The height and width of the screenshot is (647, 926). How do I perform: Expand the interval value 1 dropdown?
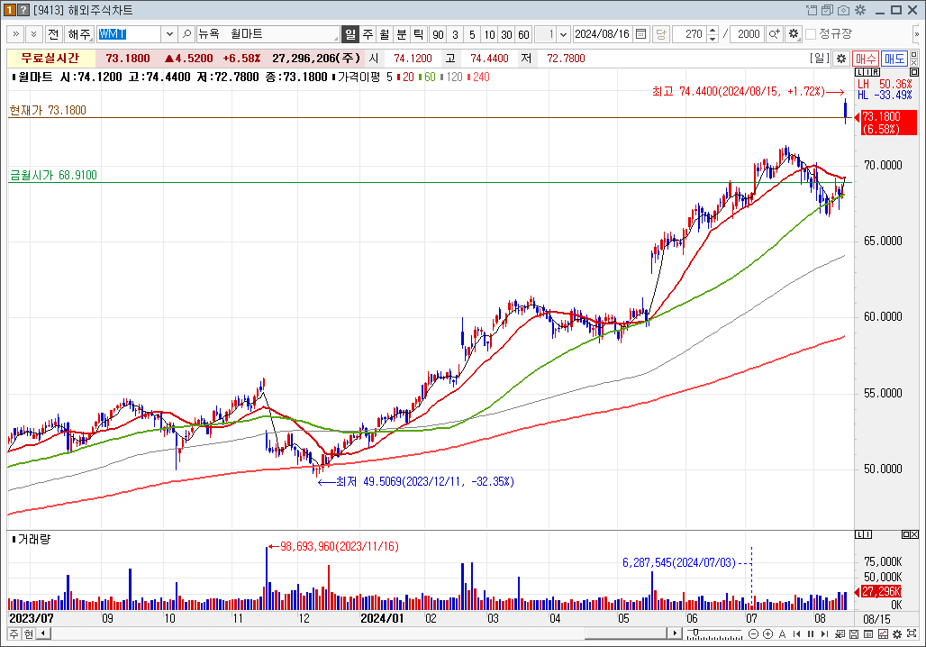pyautogui.click(x=564, y=34)
